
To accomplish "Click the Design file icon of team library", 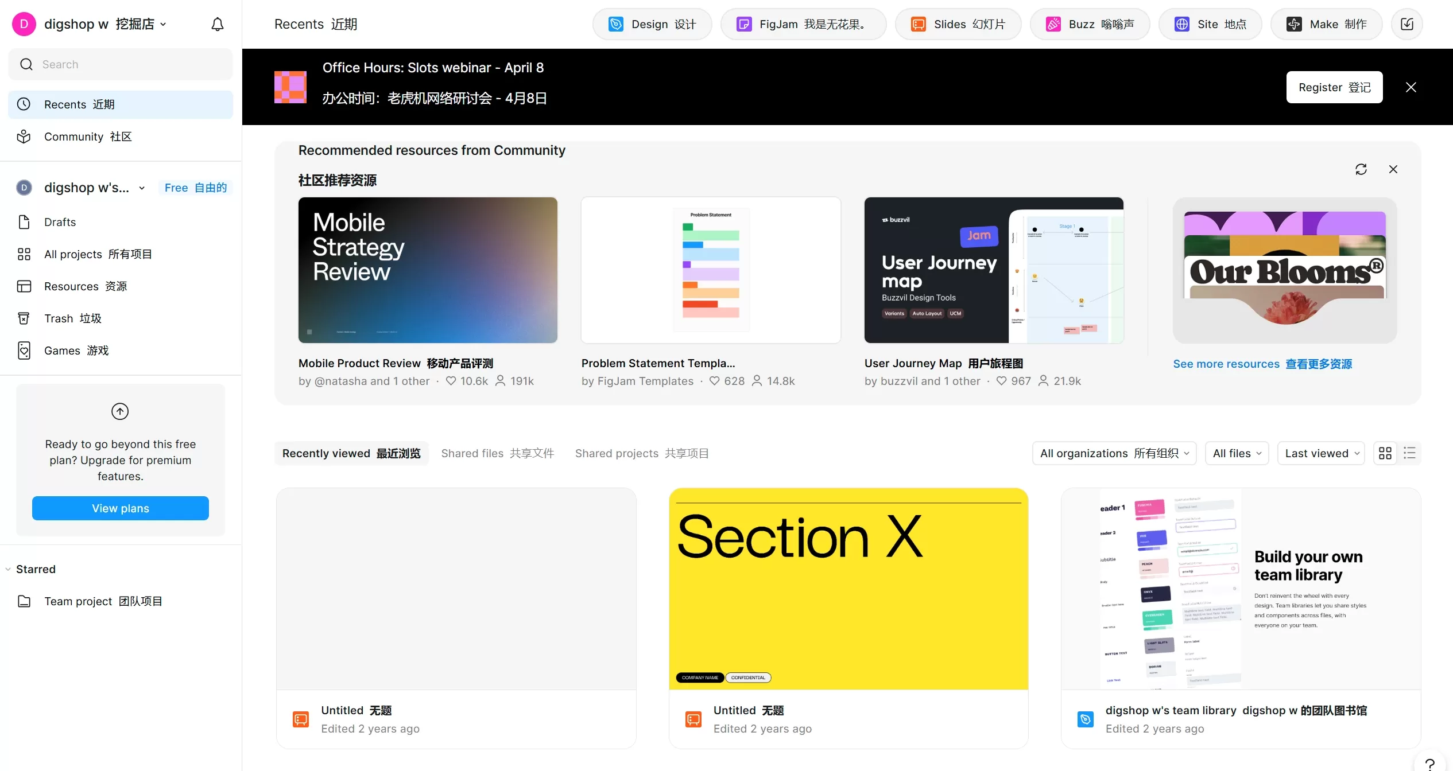I will tap(1086, 719).
